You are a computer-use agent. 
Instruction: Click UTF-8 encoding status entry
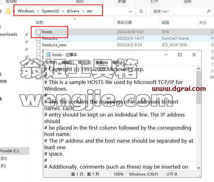pyautogui.click(x=172, y=174)
